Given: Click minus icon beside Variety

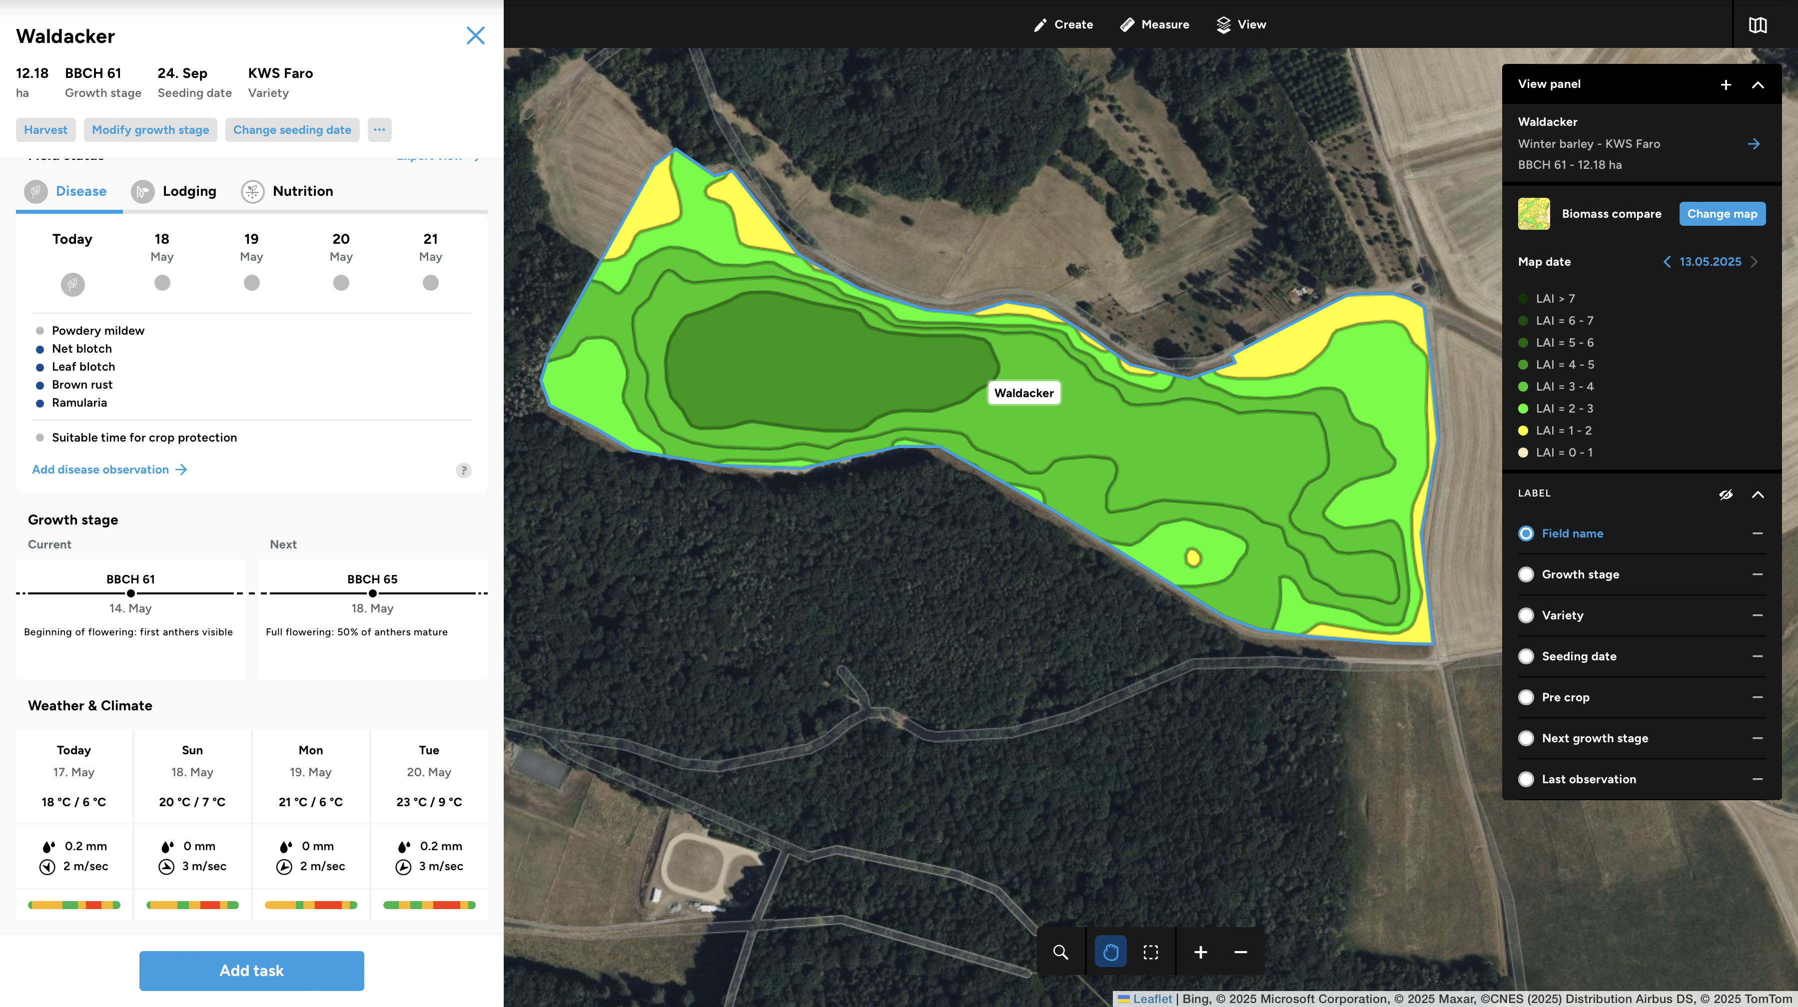Looking at the screenshot, I should click(1758, 615).
